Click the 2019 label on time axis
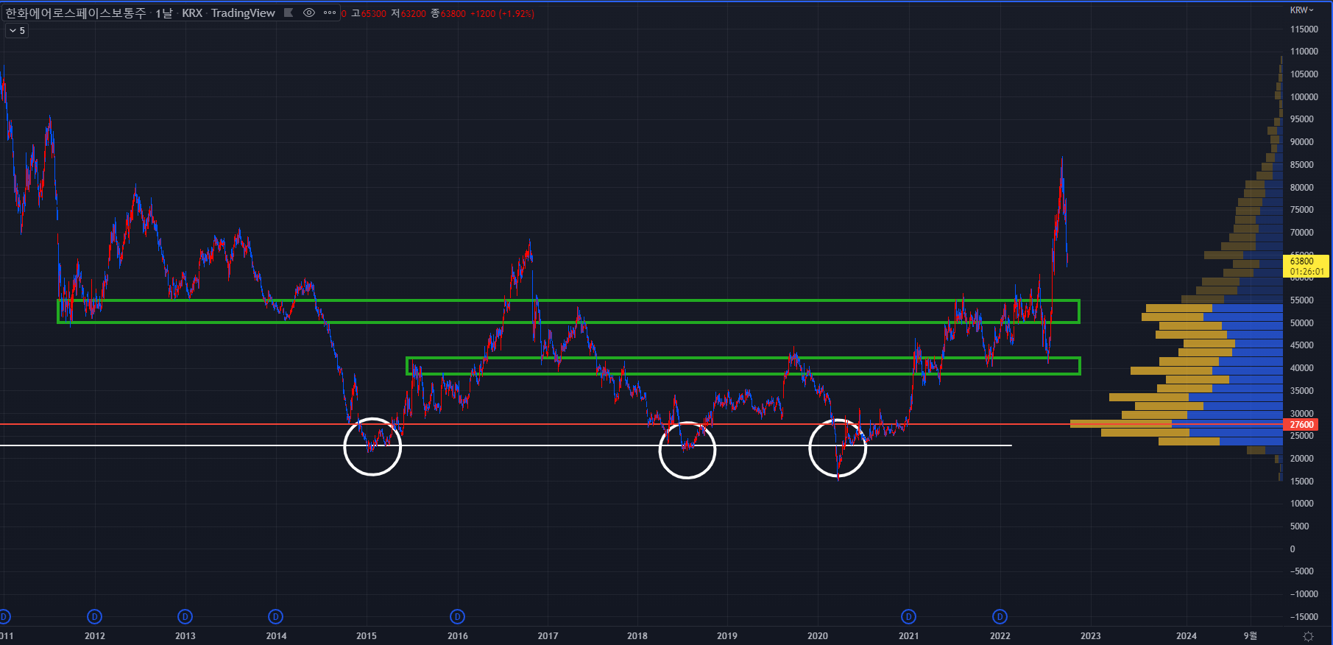Image resolution: width=1333 pixels, height=645 pixels. click(x=727, y=636)
